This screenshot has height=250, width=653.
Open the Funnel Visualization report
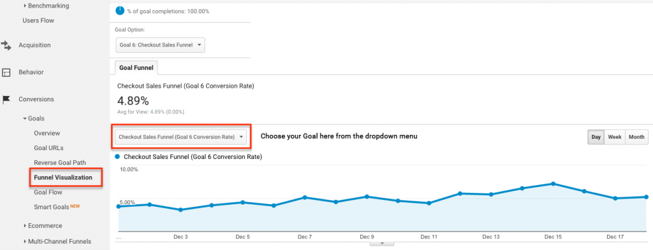point(63,177)
